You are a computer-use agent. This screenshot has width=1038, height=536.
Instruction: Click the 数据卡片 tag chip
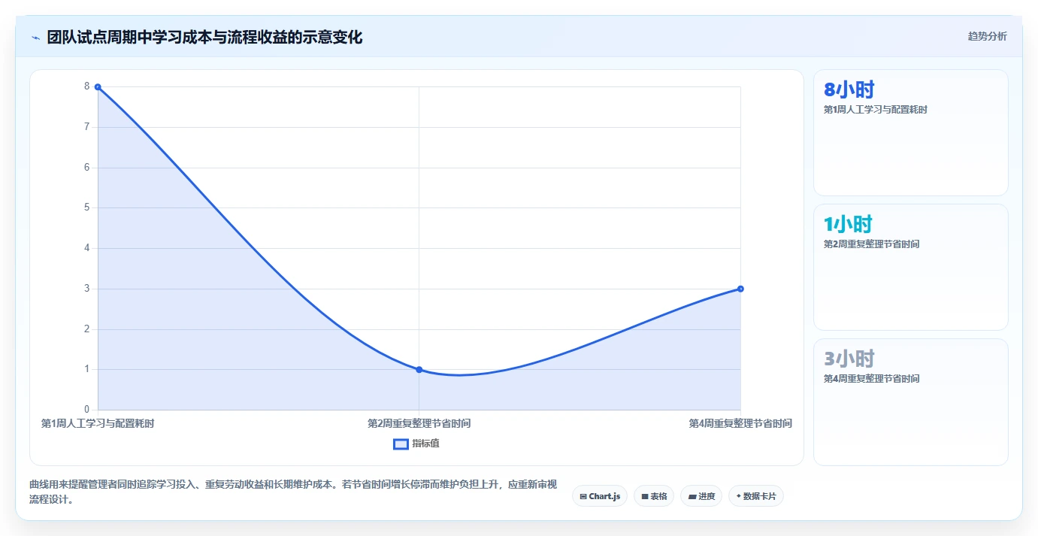click(756, 496)
